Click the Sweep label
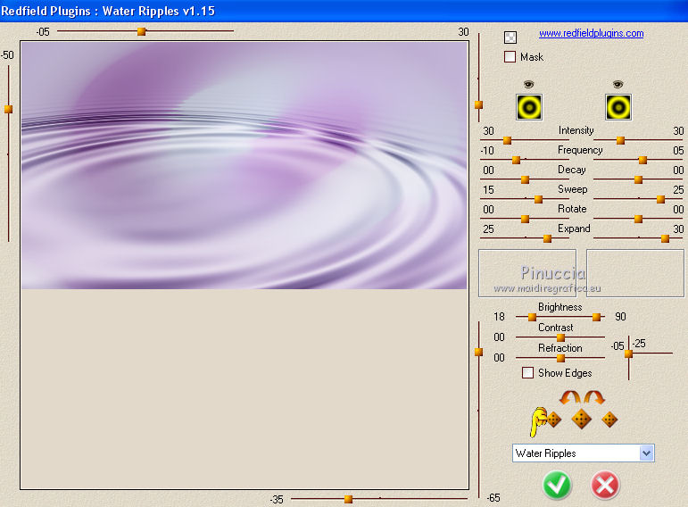The width and height of the screenshot is (688, 507). (x=573, y=189)
